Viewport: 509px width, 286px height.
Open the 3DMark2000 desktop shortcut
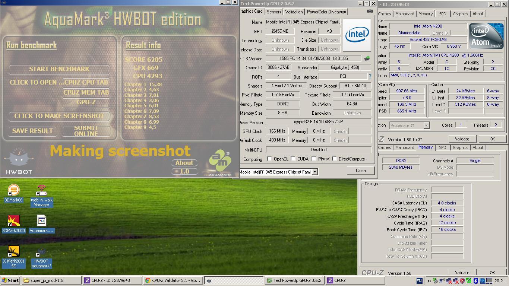(13, 224)
